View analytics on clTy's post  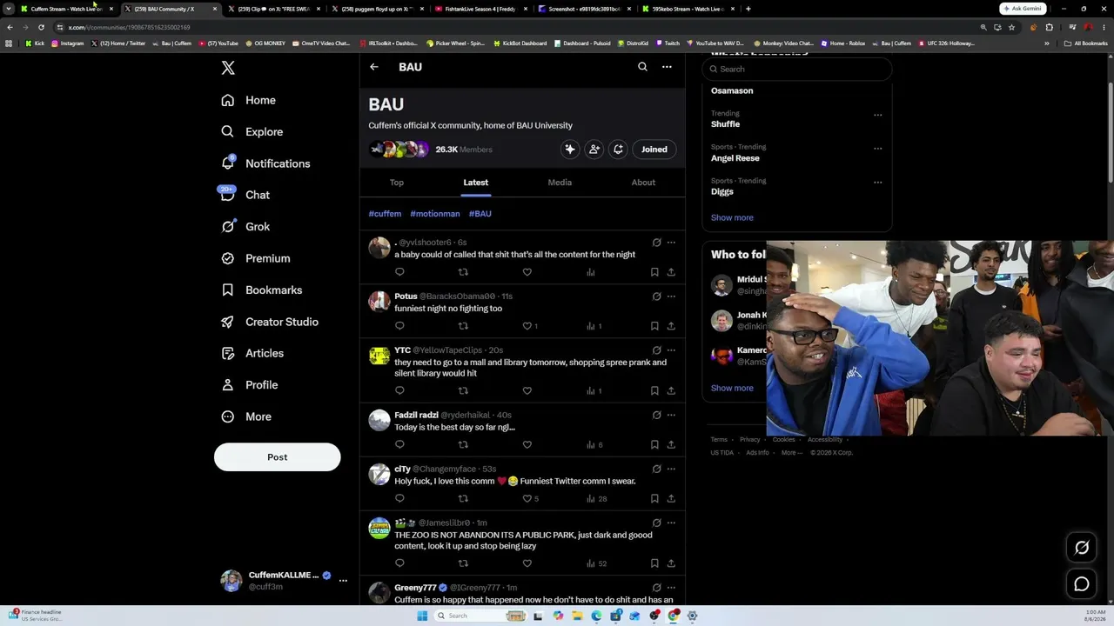596,498
